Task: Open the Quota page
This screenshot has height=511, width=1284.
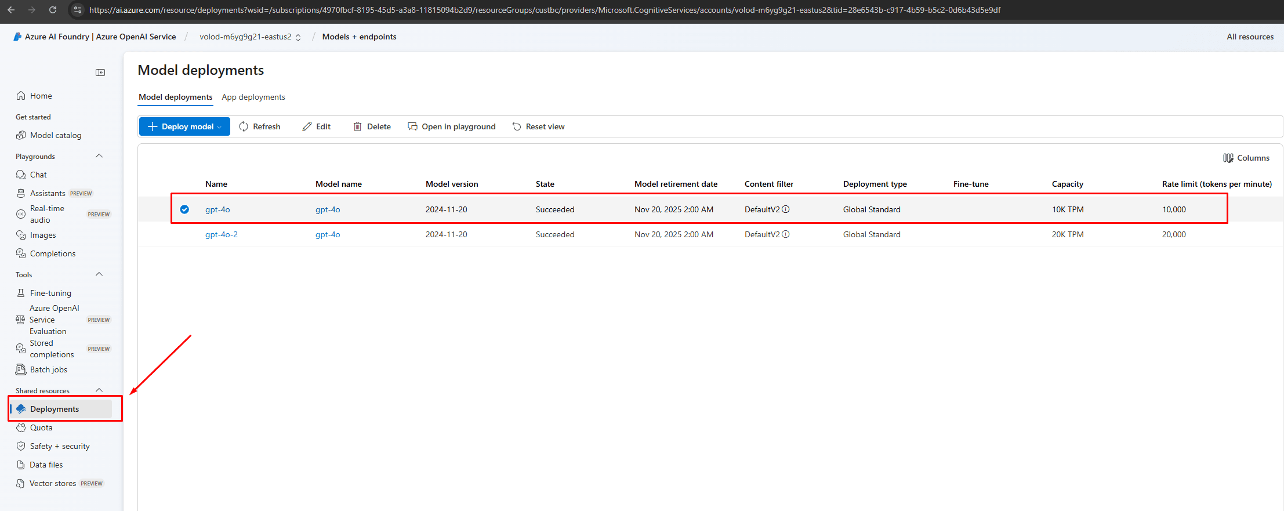Action: 41,427
